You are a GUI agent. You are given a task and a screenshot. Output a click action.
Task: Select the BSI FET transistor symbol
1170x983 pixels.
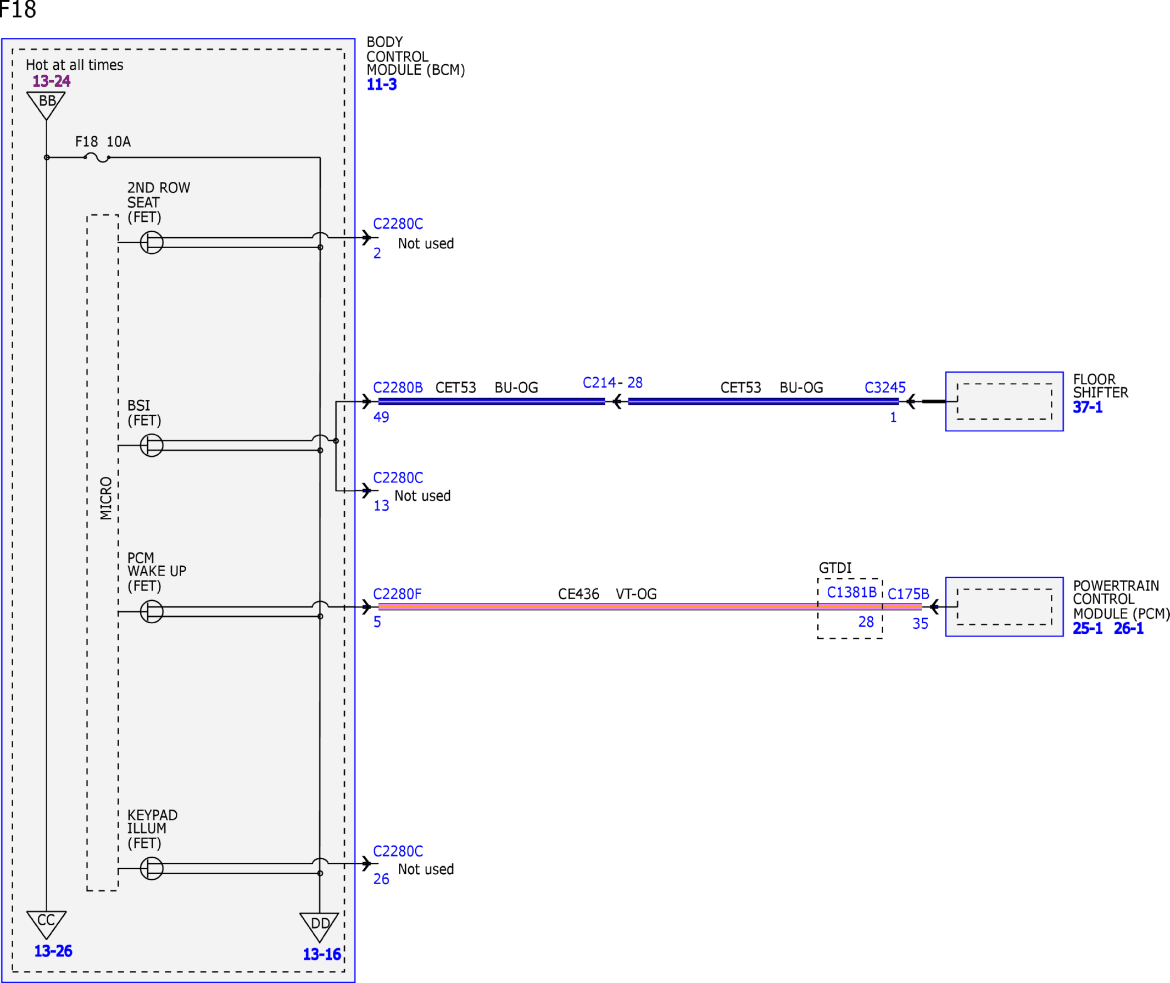[x=152, y=445]
